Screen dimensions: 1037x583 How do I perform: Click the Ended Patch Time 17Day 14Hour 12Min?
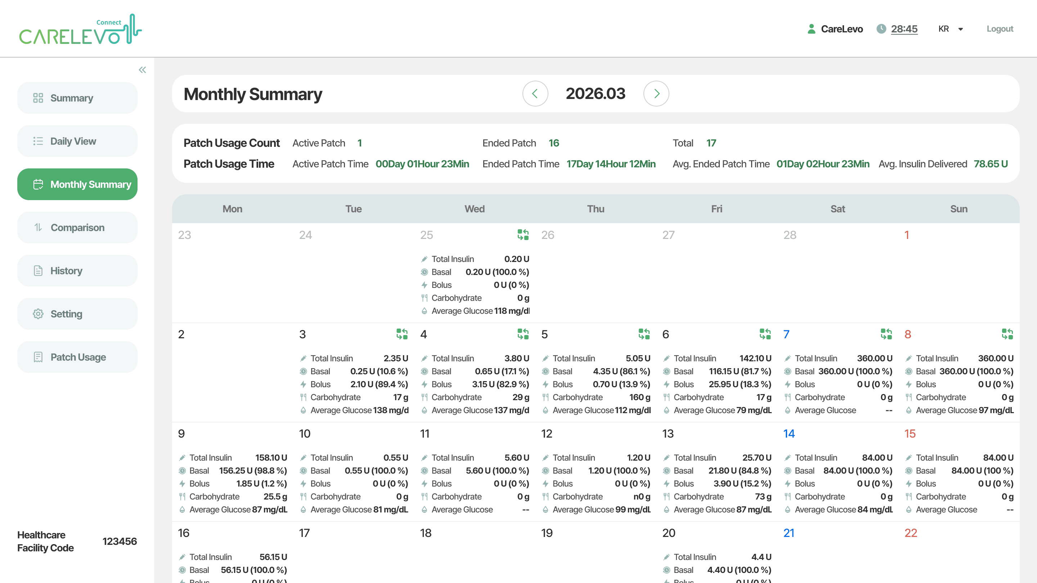pos(611,164)
